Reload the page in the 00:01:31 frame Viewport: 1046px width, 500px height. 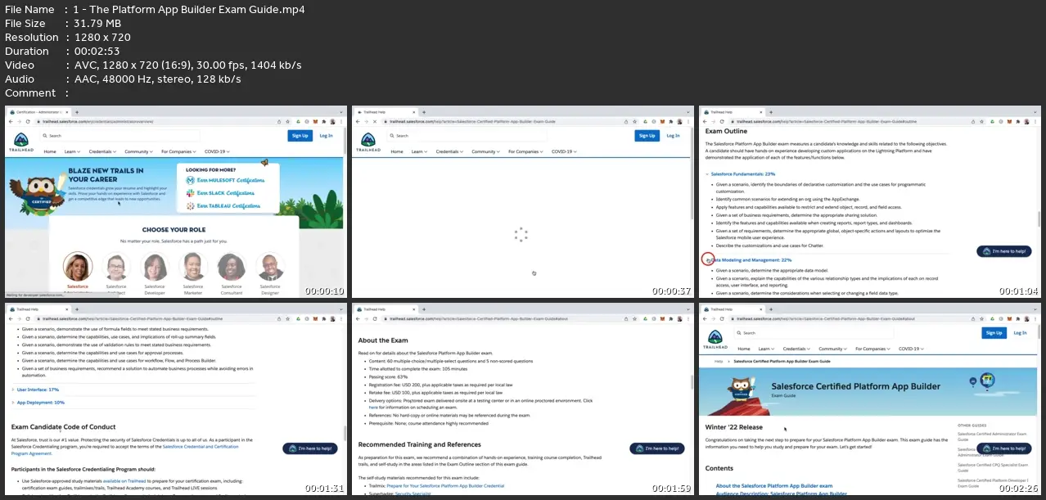click(x=28, y=320)
